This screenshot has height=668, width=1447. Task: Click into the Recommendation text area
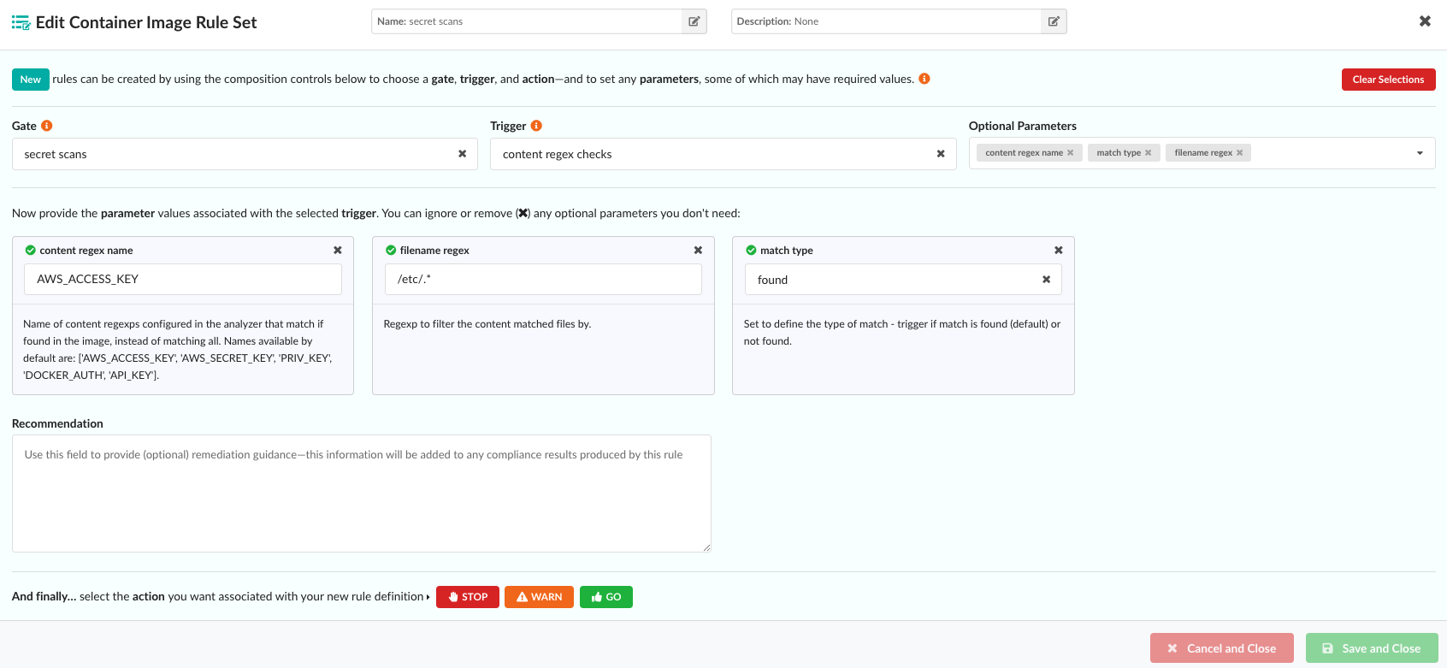[361, 494]
